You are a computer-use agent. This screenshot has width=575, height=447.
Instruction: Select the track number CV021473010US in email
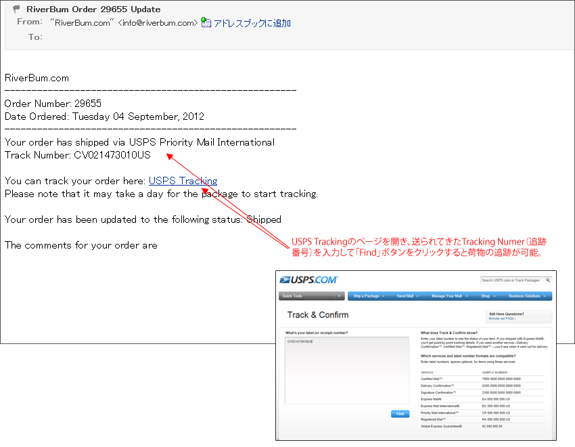tap(112, 155)
